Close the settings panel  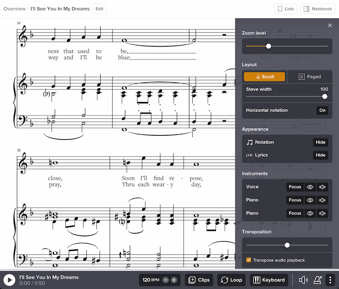coord(330,26)
